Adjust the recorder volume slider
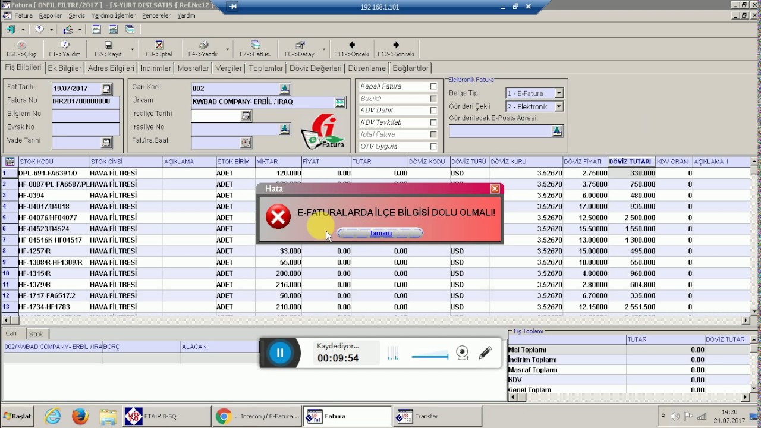 coord(429,356)
